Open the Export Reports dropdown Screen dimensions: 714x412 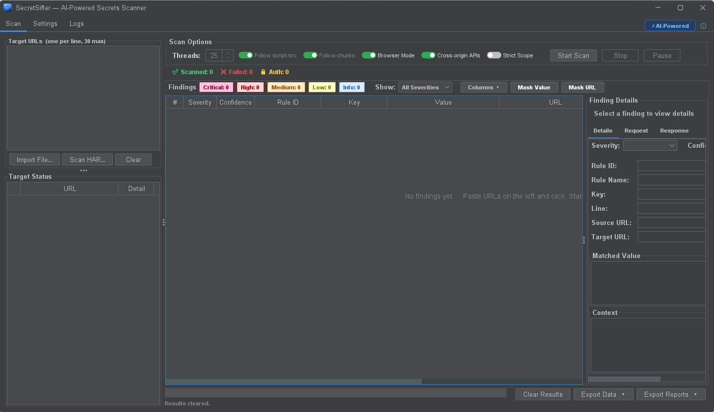click(x=671, y=394)
